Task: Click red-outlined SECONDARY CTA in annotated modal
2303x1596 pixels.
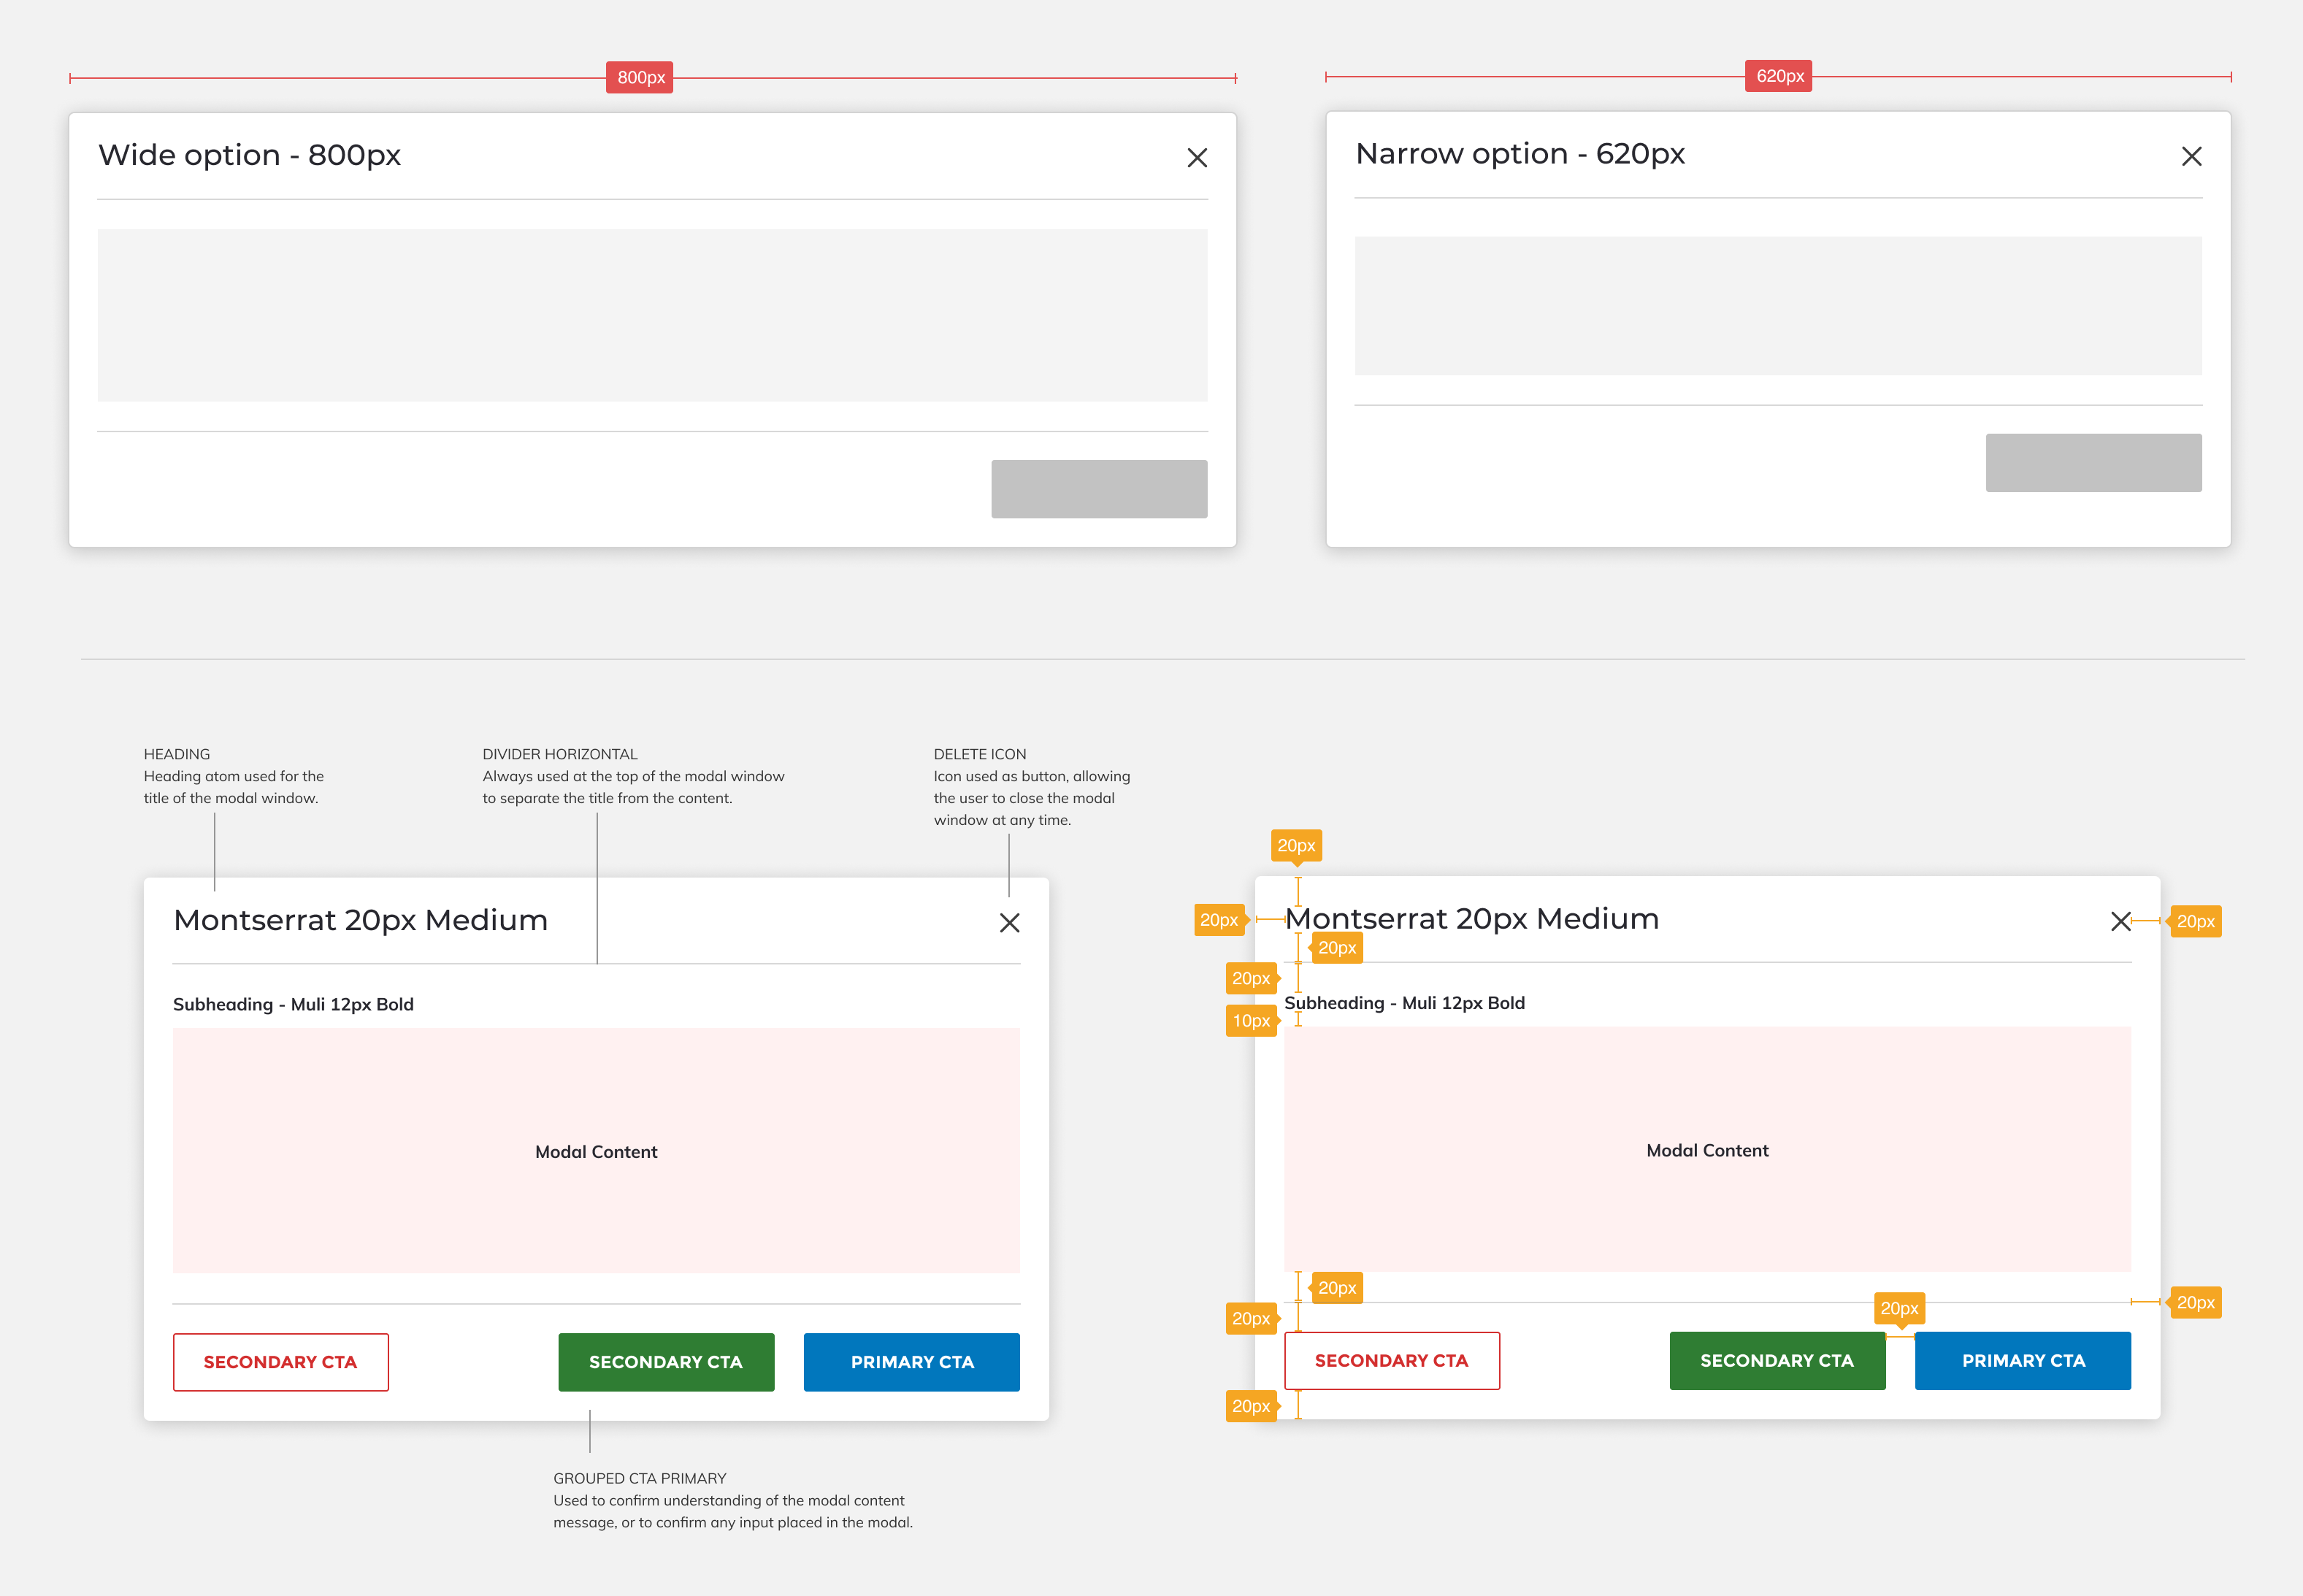Action: tap(1392, 1360)
